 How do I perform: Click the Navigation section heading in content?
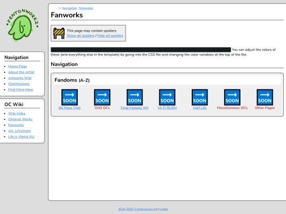coord(64,64)
